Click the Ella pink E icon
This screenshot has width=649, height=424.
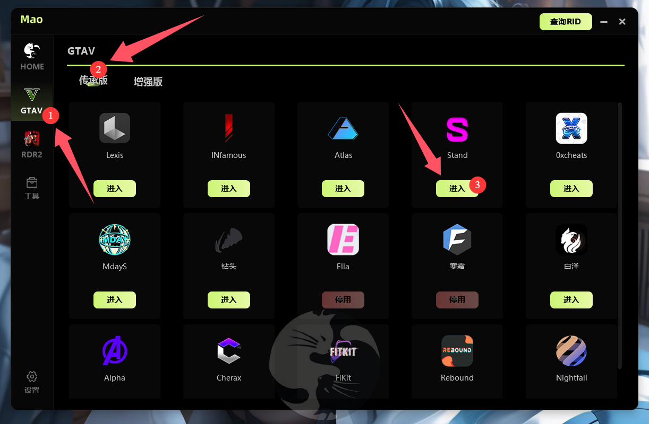[343, 239]
